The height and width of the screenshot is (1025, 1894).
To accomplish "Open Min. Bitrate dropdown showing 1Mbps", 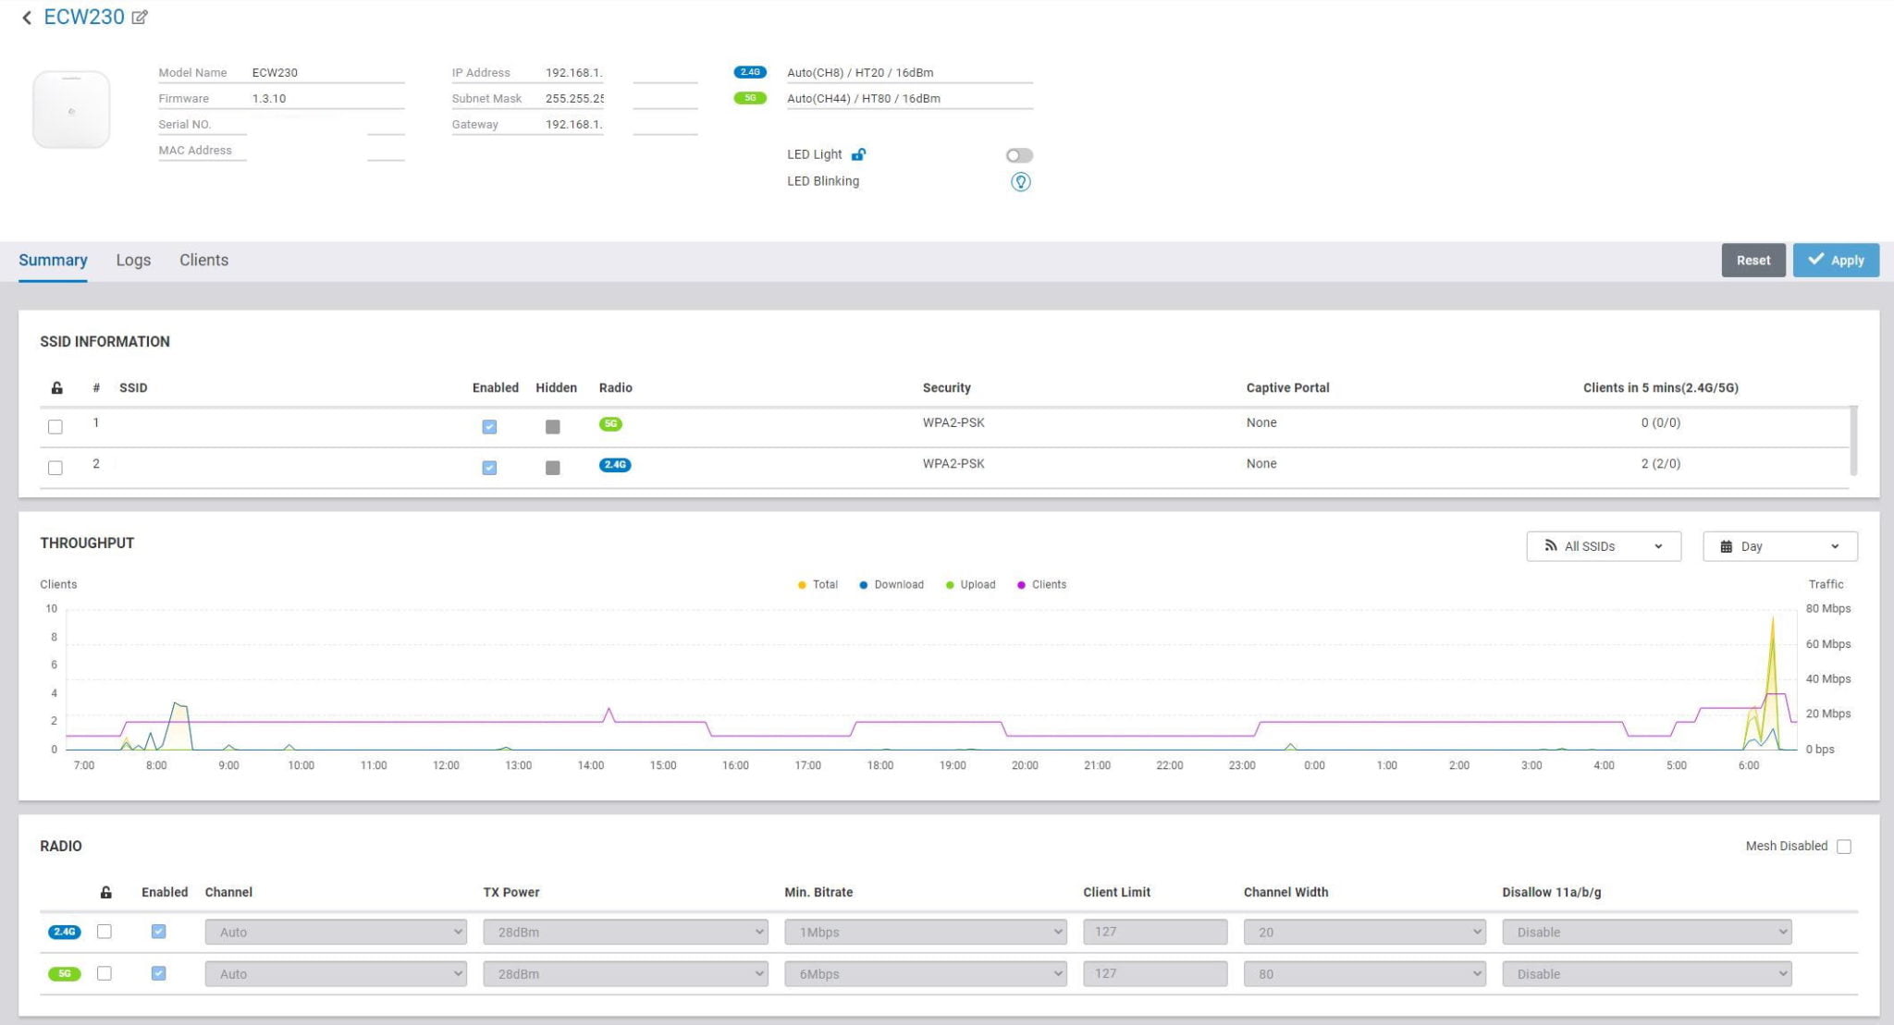I will tap(925, 932).
